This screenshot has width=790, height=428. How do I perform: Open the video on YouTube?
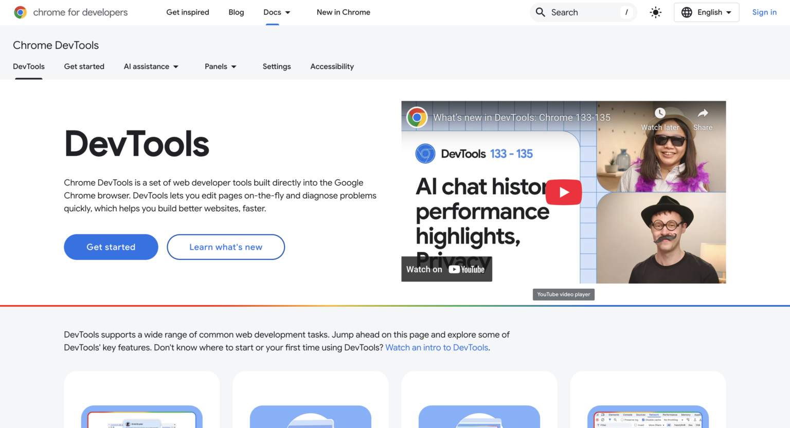coord(446,269)
